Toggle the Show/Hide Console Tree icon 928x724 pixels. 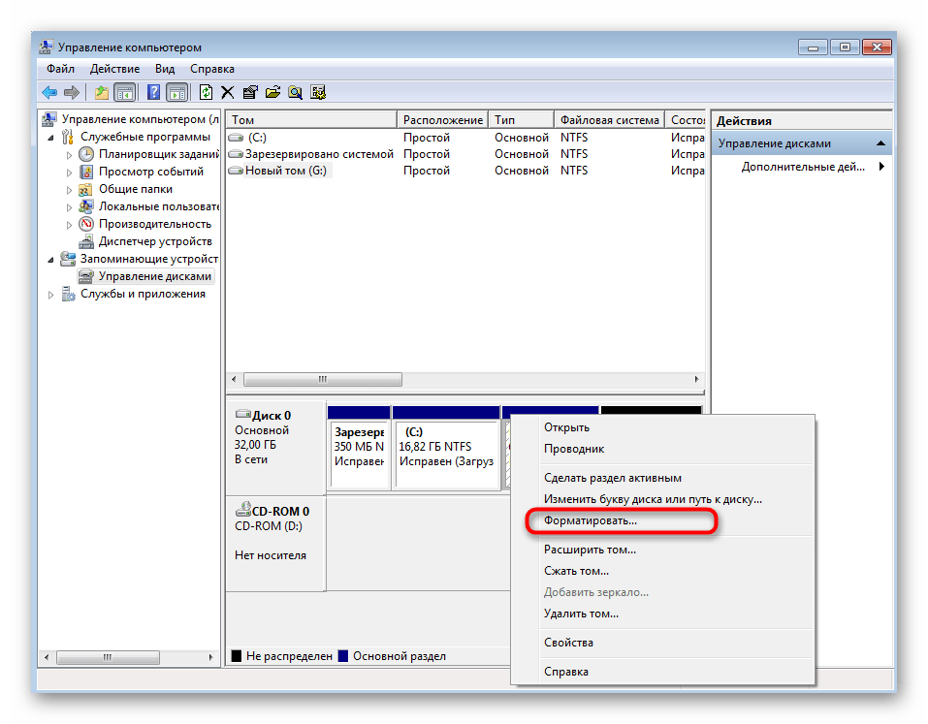[x=125, y=92]
